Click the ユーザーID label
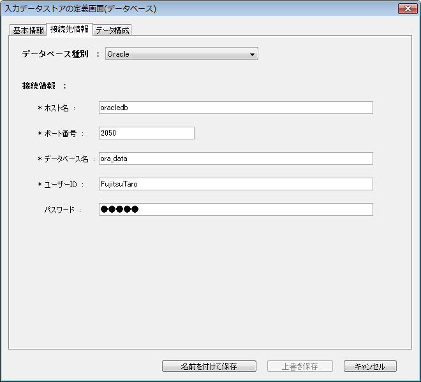Screen dimensions: 421x382 pyautogui.click(x=61, y=185)
